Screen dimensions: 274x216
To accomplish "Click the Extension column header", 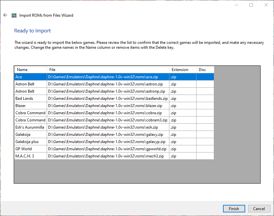I will [182, 70].
